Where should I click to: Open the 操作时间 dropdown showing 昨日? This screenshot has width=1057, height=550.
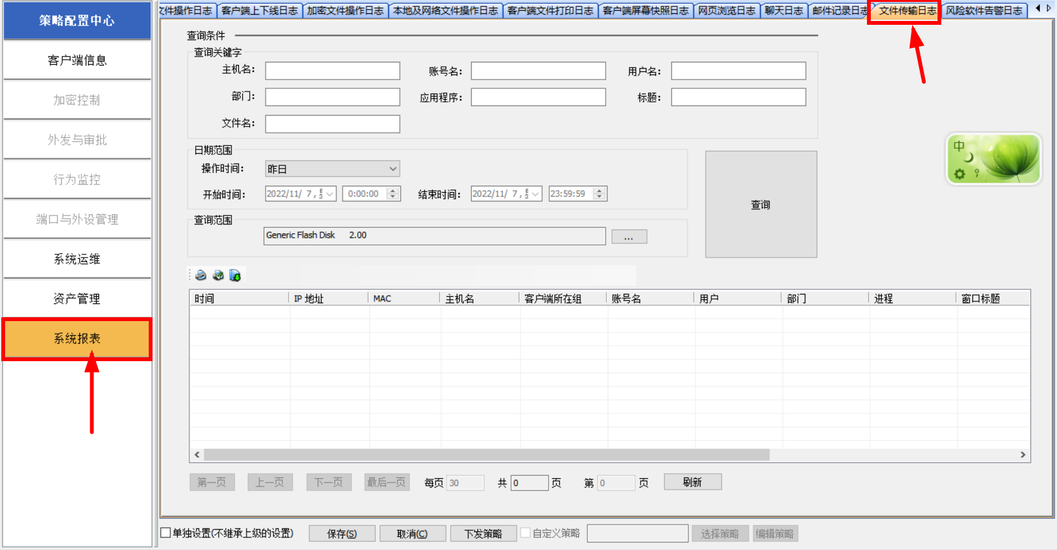393,169
